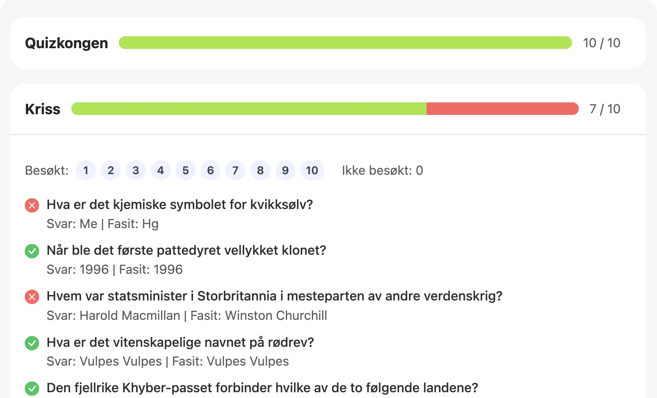This screenshot has height=398, width=657.
Task: Open question badge 8 details
Action: coord(260,170)
